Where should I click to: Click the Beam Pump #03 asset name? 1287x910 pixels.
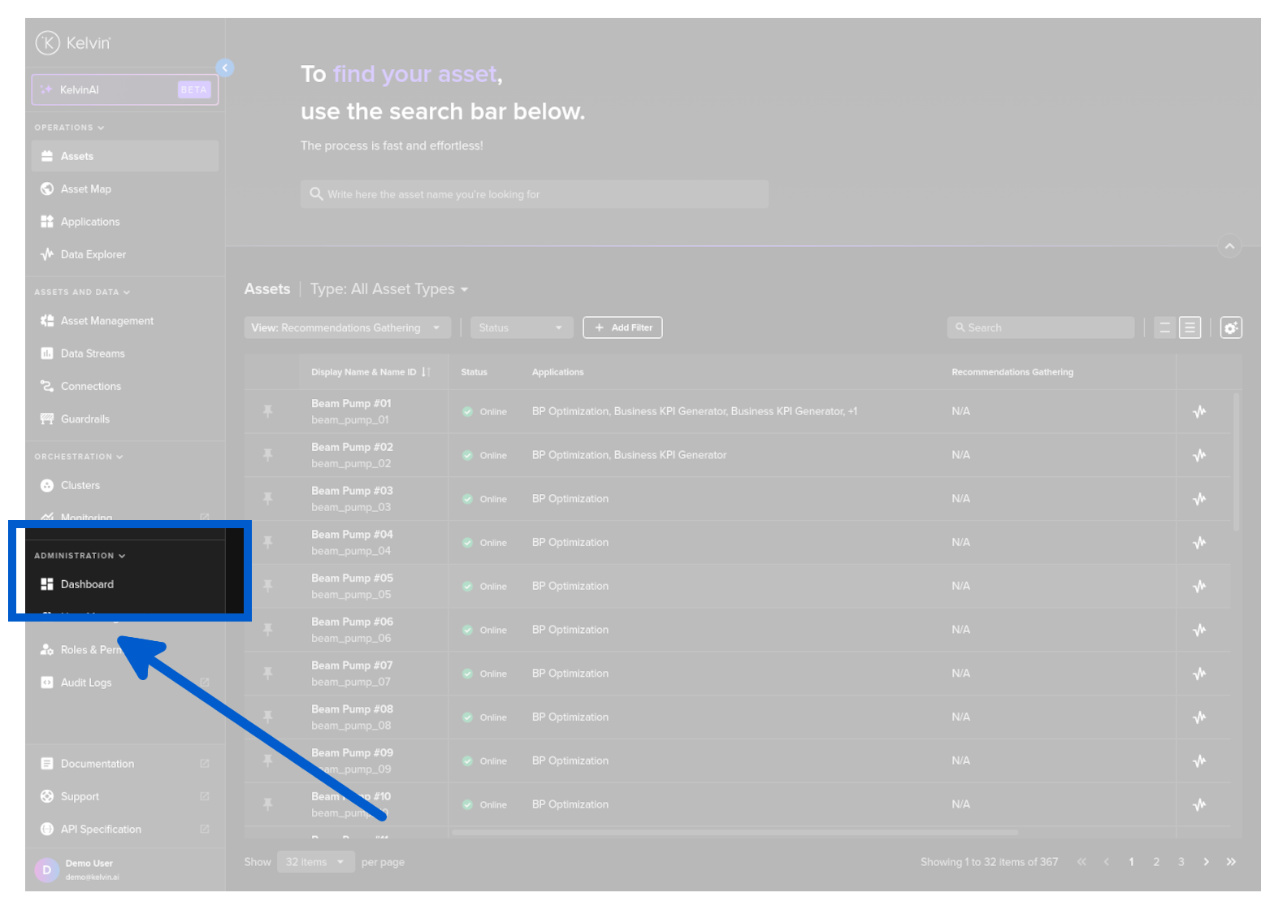tap(352, 491)
